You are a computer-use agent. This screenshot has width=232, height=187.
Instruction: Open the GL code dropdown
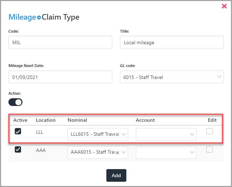[172, 77]
